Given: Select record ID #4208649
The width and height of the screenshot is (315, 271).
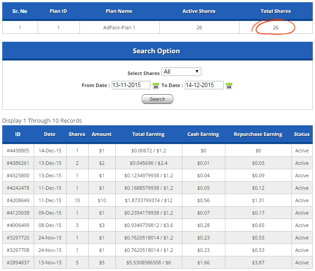Looking at the screenshot, I should 18,200.
